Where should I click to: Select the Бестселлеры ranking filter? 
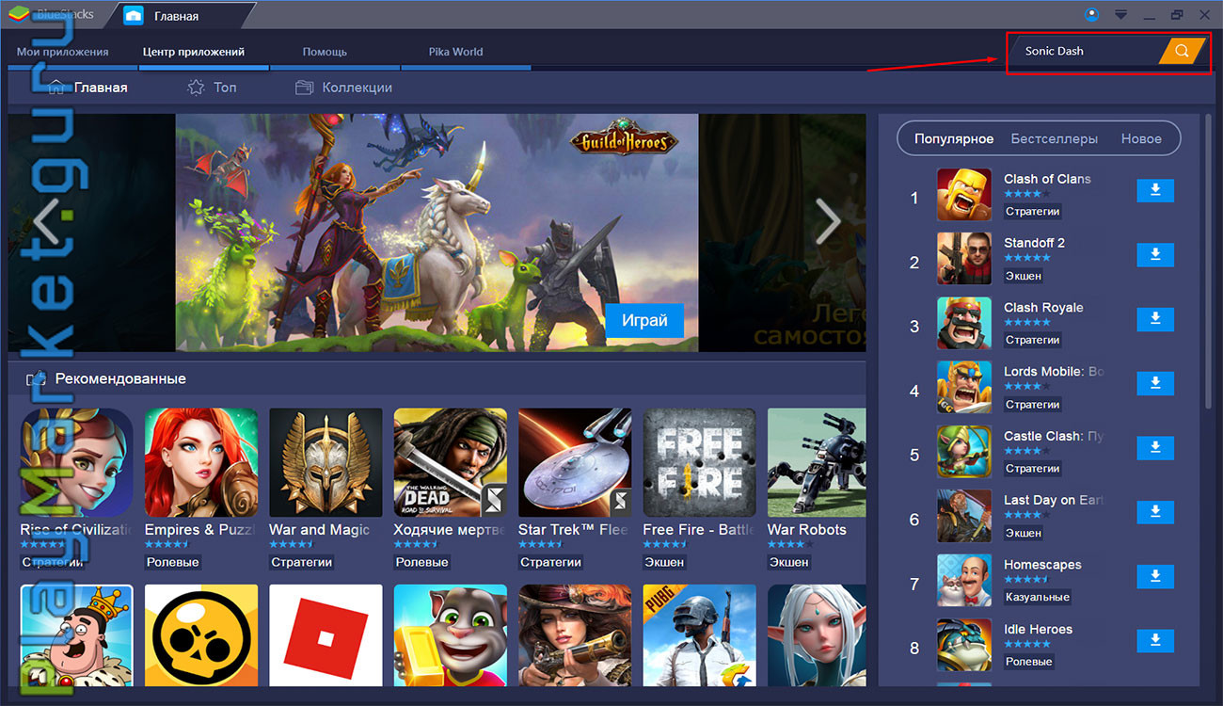pos(1055,138)
